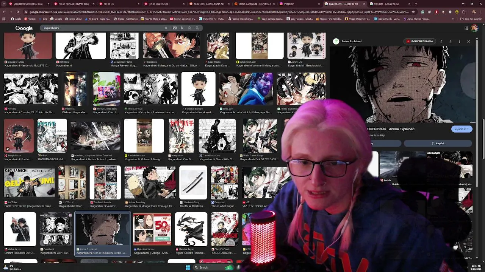Image resolution: width=485 pixels, height=272 pixels.
Task: Show previous image in preview panel
Action: 441,41
